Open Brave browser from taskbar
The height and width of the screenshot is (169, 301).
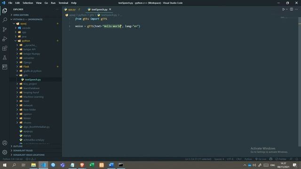click(82, 165)
